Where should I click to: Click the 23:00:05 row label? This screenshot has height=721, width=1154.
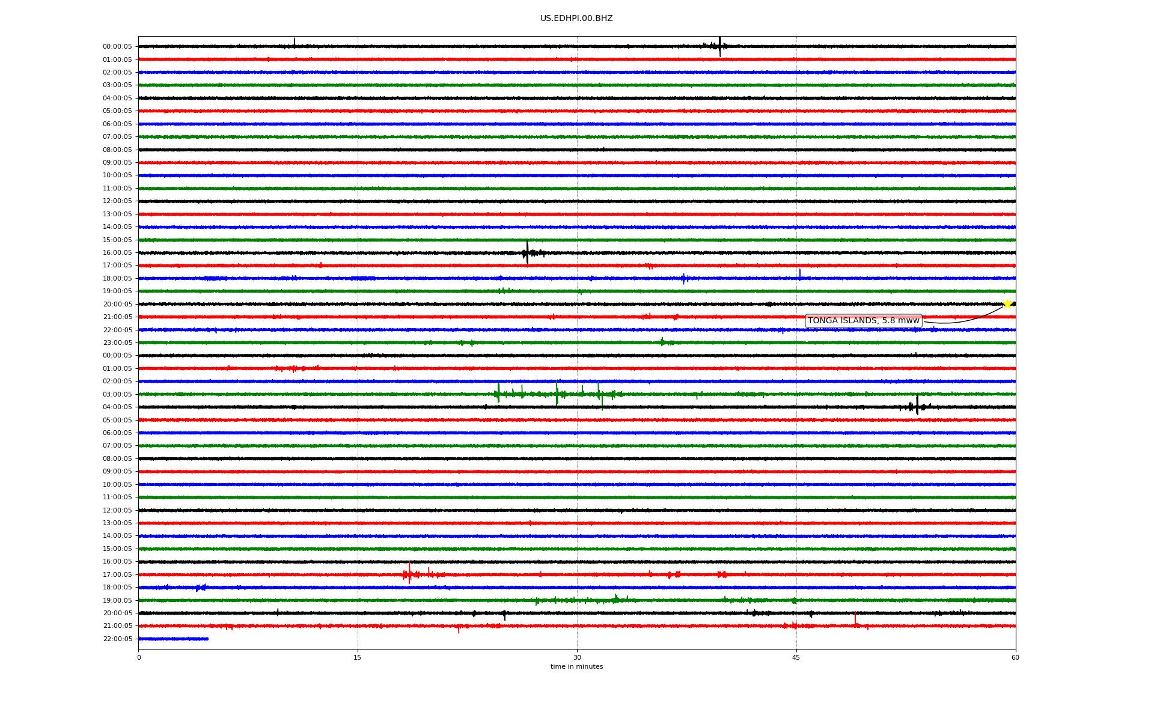117,343
